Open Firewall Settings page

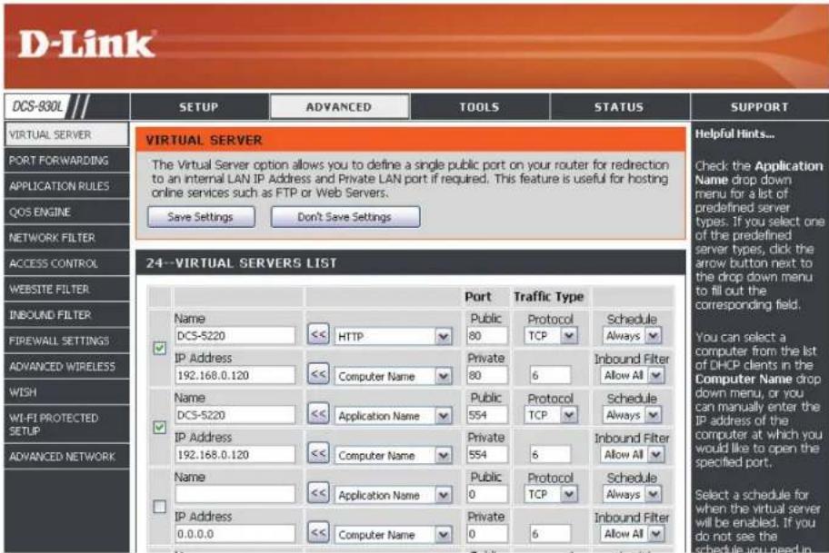[66, 341]
